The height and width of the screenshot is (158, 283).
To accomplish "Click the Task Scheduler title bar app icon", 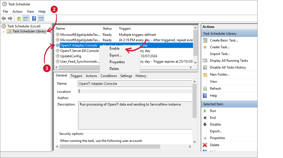I will tap(5, 4).
